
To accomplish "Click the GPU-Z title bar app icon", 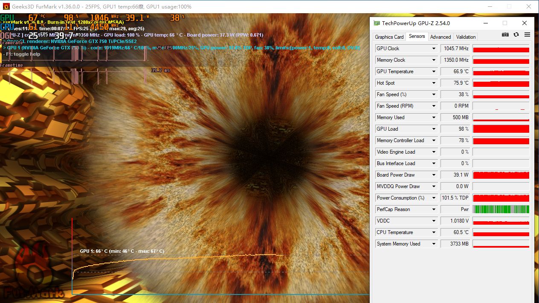I will click(x=377, y=23).
